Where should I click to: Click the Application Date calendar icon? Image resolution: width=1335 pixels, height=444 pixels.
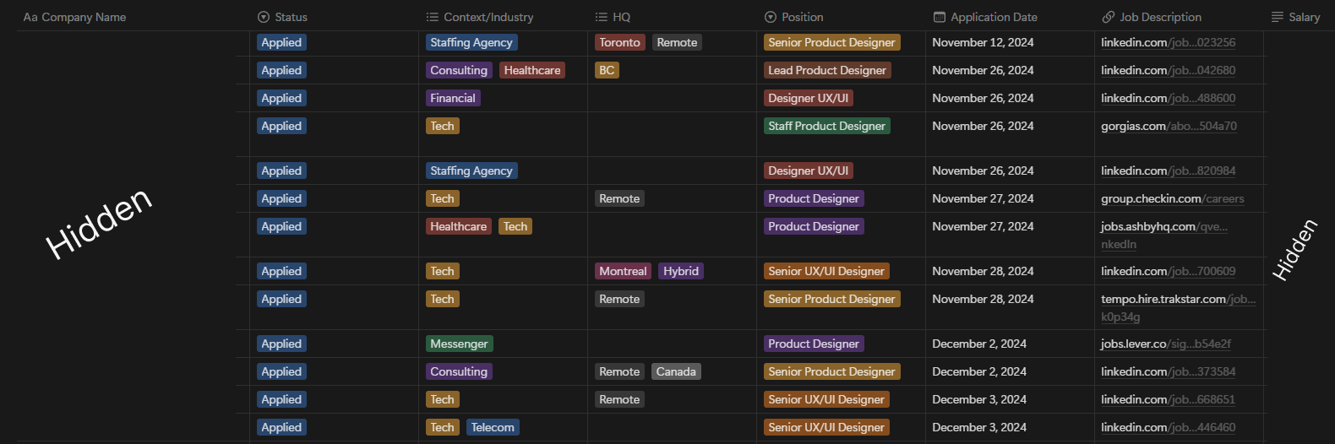tap(940, 17)
